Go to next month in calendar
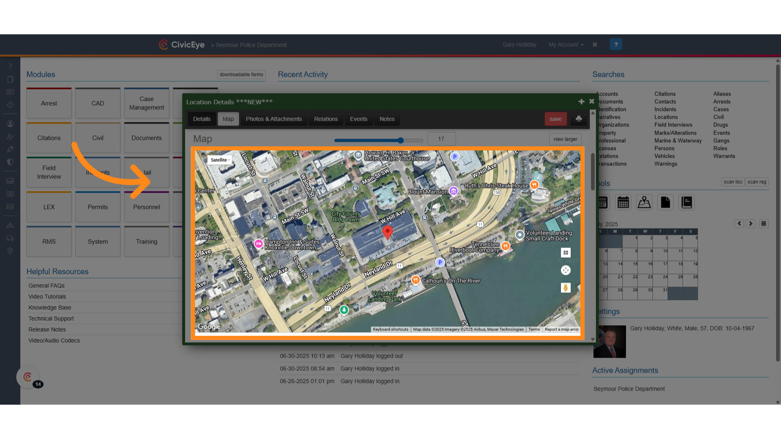The width and height of the screenshot is (781, 439). (x=750, y=224)
